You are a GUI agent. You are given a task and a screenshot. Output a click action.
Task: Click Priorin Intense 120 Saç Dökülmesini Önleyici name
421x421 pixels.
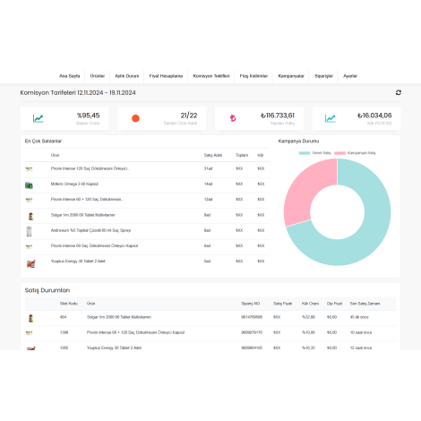[90, 168]
